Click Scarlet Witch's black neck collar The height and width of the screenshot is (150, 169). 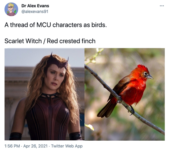[50, 95]
